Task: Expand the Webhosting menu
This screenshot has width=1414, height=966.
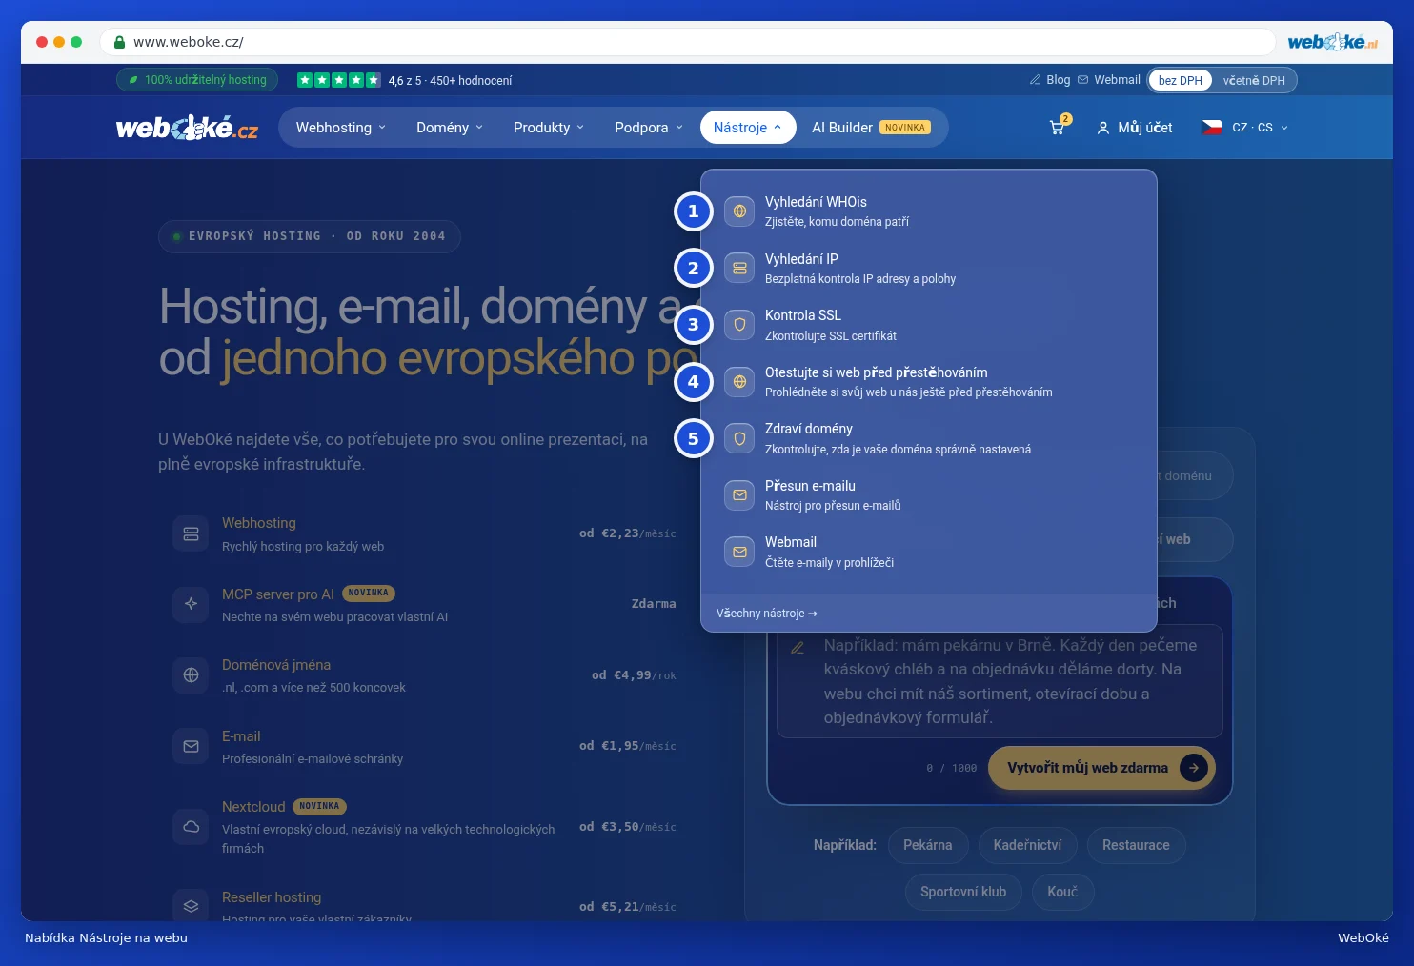Action: [341, 128]
